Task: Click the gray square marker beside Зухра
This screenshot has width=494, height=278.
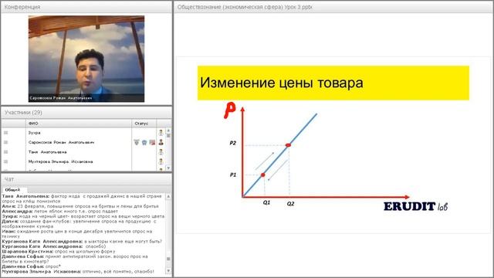Action: point(5,133)
